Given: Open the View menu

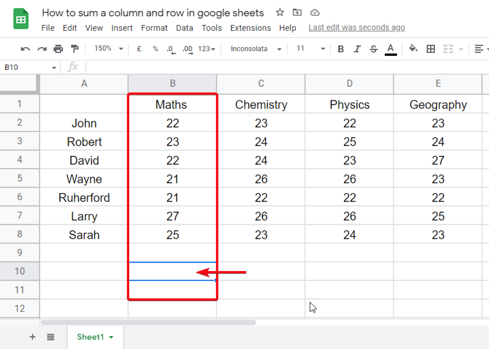Looking at the screenshot, I should pos(94,28).
